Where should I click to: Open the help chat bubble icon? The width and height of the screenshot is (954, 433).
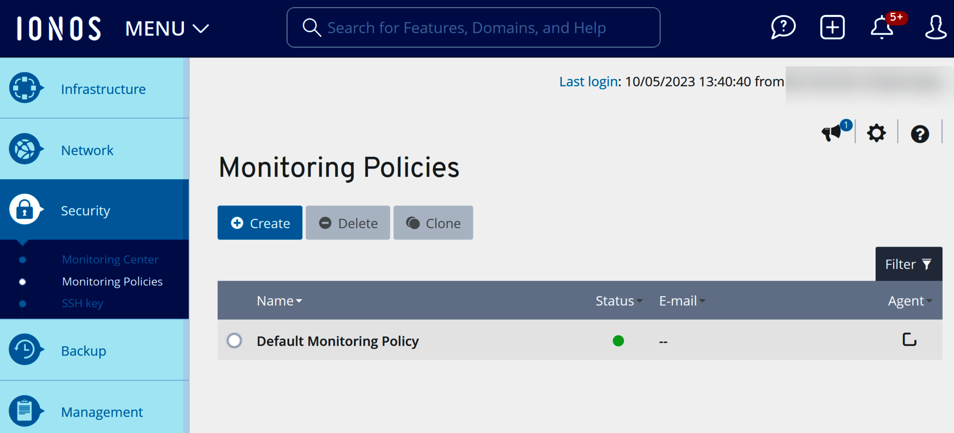(783, 27)
